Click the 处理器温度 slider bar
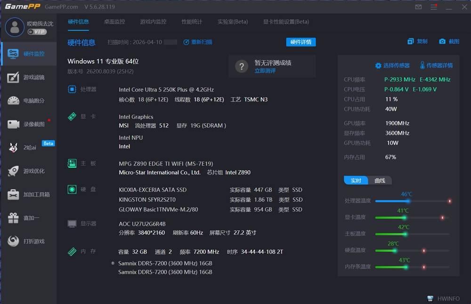Screen dimensions: 471x304 [413, 201]
